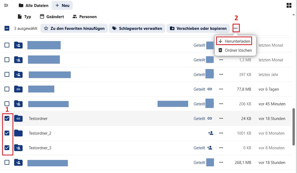
Task: Switch to grid view
Action: (289, 5)
